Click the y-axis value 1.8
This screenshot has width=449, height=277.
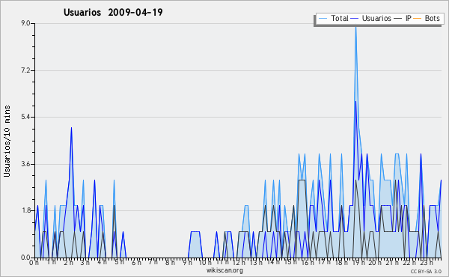tap(25, 211)
